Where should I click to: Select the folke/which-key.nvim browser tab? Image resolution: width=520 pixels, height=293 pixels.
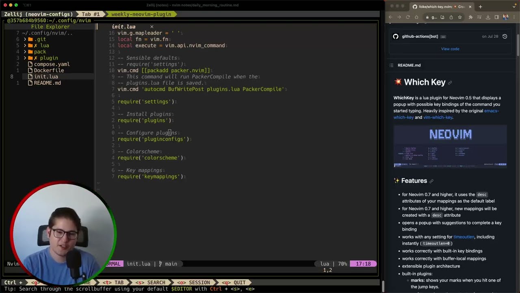pos(442,7)
